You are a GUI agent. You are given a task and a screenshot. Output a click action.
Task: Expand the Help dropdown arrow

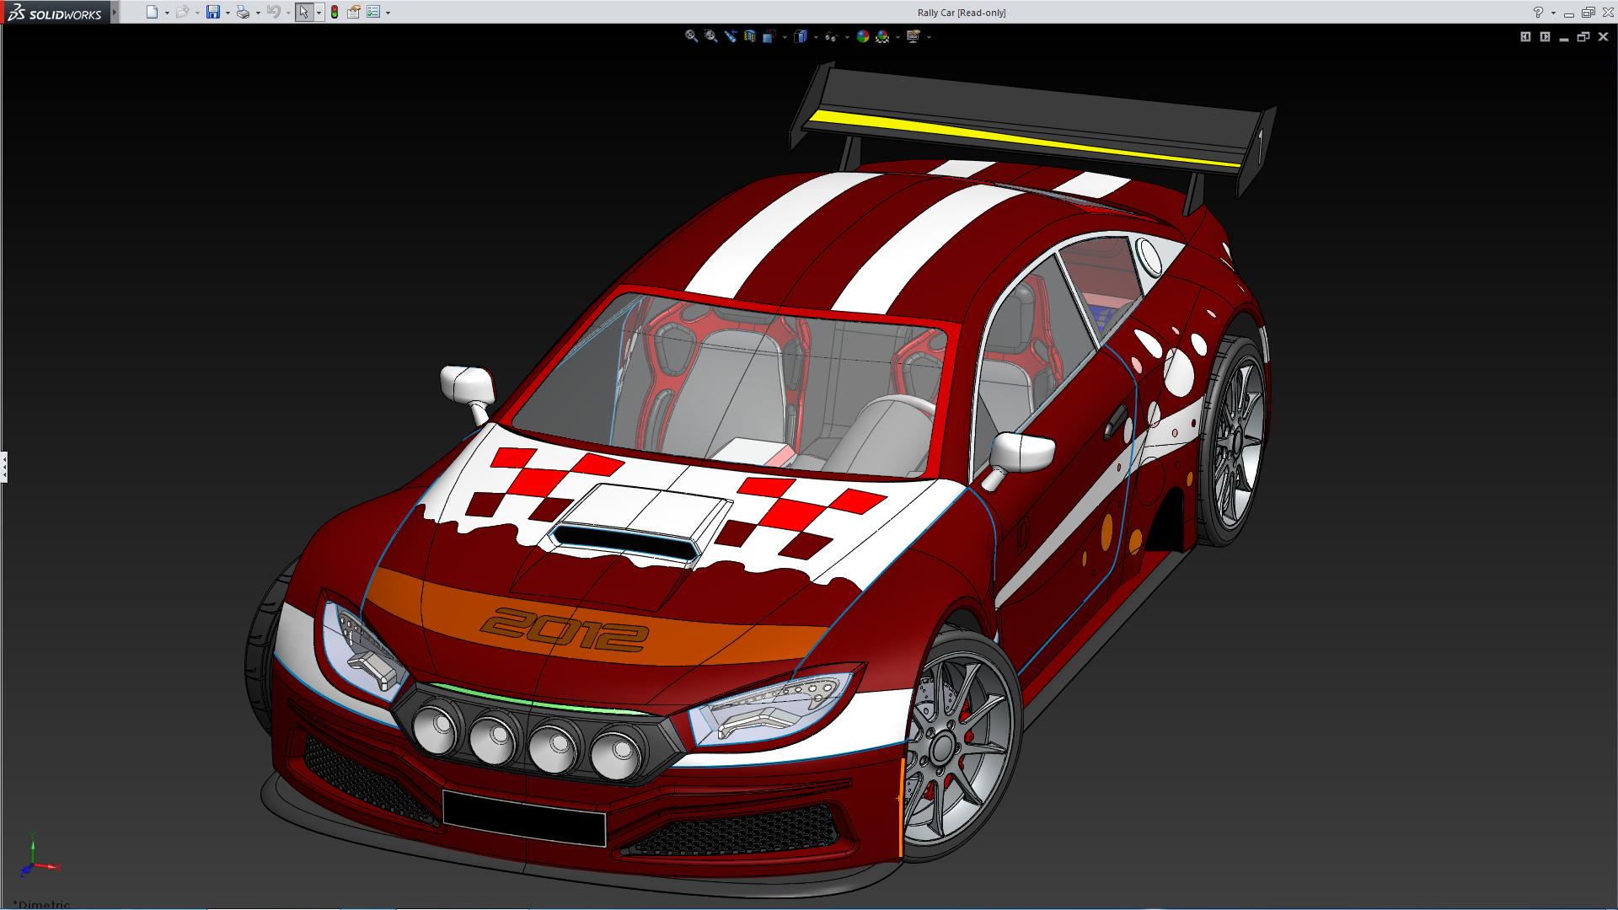[x=1553, y=13]
